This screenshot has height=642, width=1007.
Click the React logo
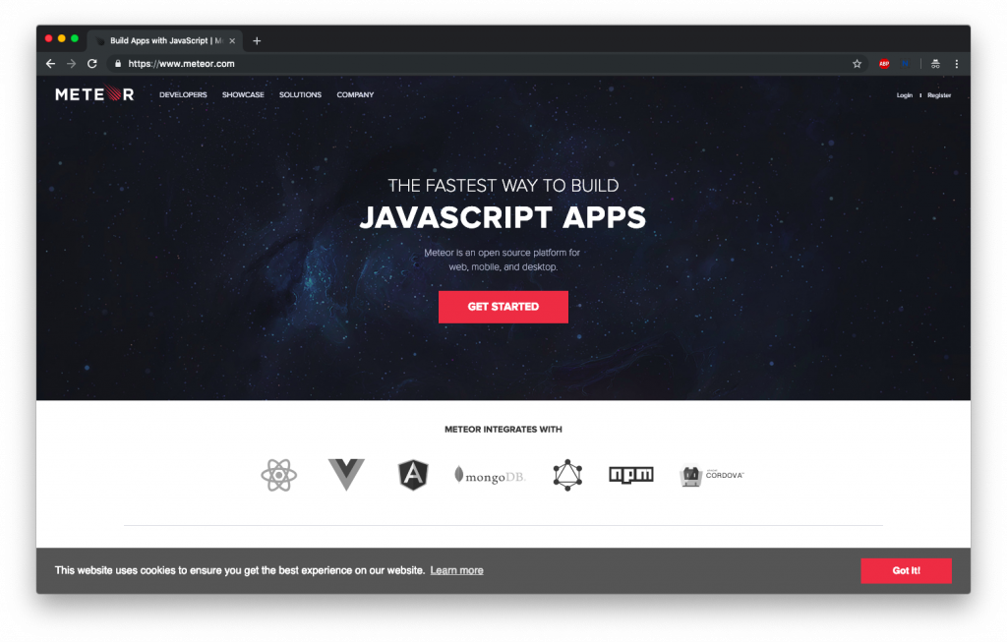(x=278, y=475)
